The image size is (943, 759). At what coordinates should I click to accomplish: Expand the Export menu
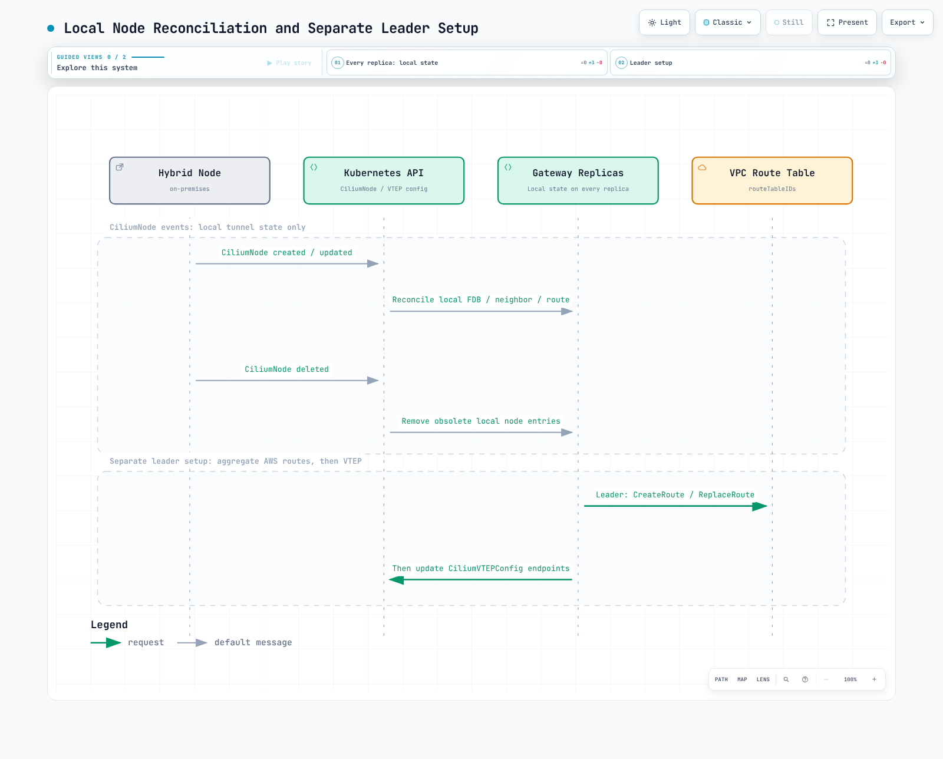[907, 22]
